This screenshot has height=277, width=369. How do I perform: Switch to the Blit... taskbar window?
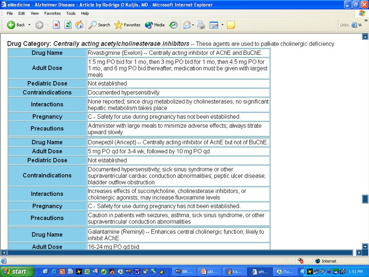tap(184, 272)
